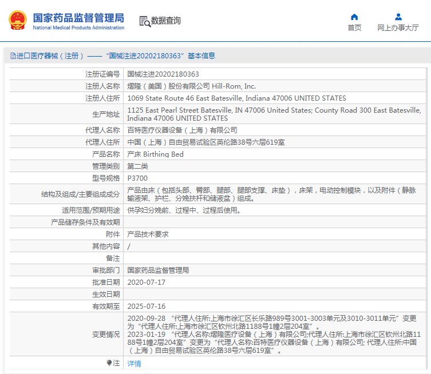
Task: Select approving department 国家药品监督管理局 cell
Action: 158,270
